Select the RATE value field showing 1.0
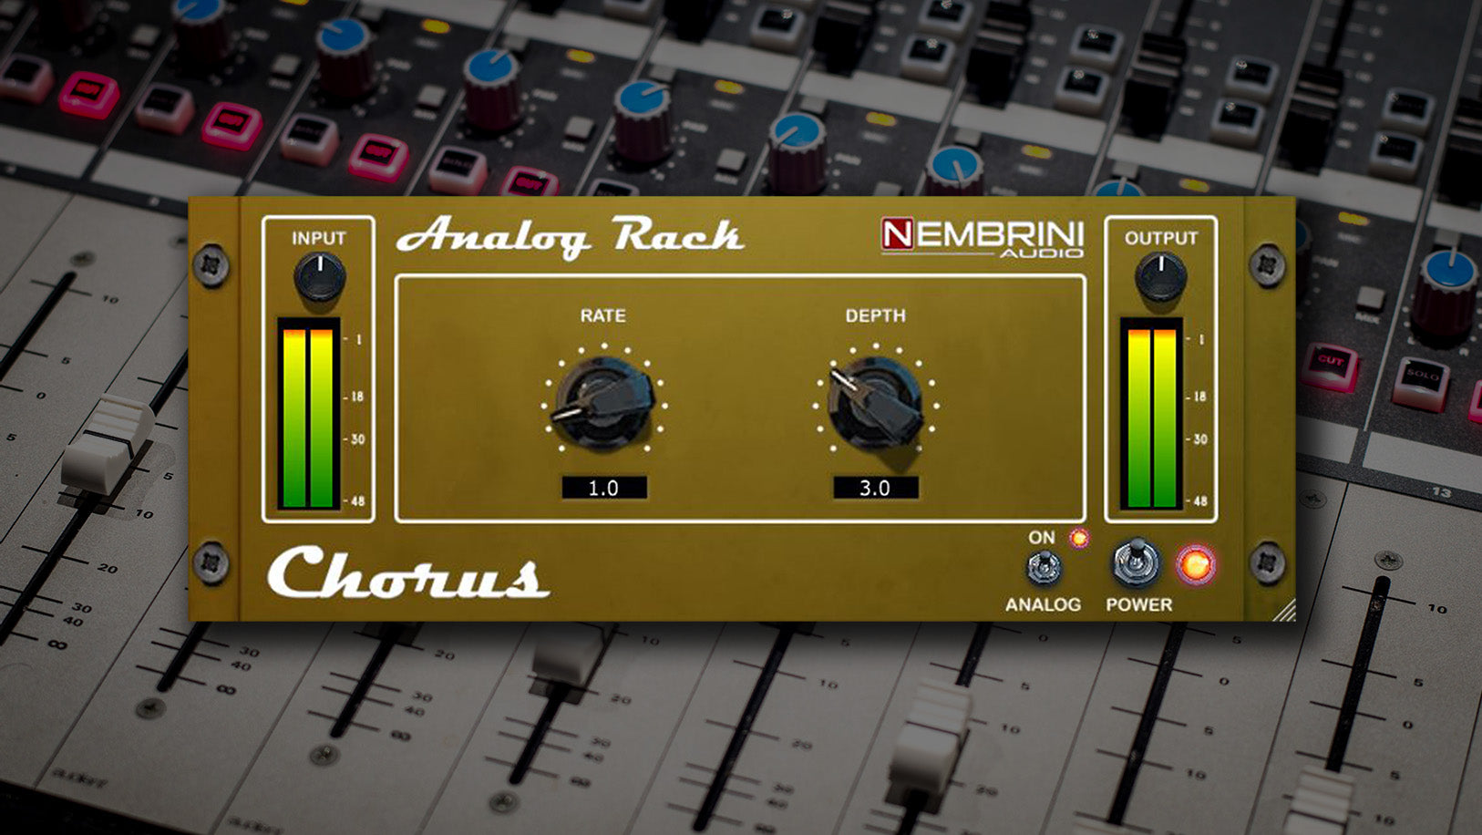This screenshot has height=835, width=1482. (x=603, y=488)
